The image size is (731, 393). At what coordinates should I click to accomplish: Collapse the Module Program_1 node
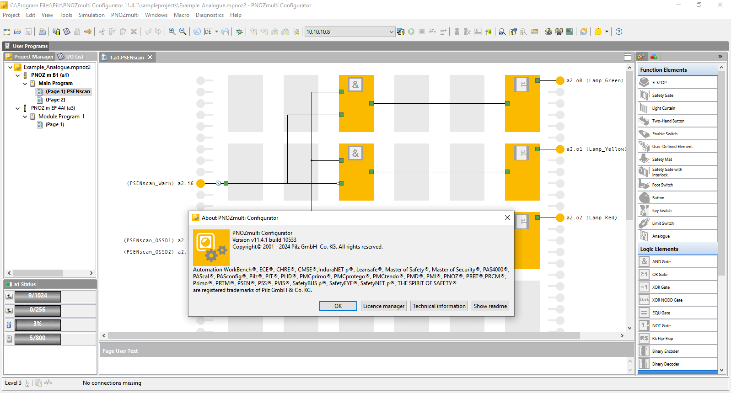(25, 117)
